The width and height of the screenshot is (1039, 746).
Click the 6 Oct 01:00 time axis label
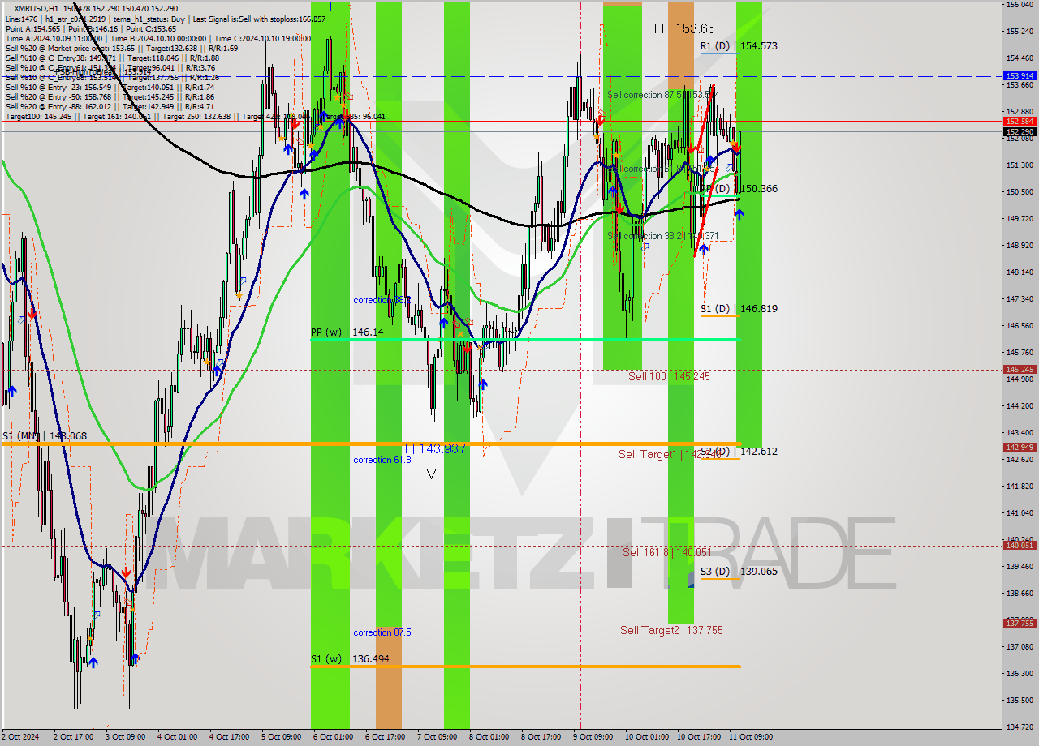point(333,737)
